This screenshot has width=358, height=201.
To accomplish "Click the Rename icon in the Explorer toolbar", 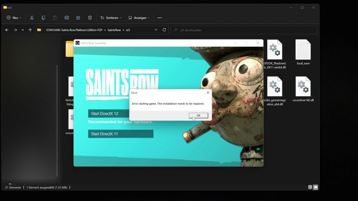I will coord(67,18).
